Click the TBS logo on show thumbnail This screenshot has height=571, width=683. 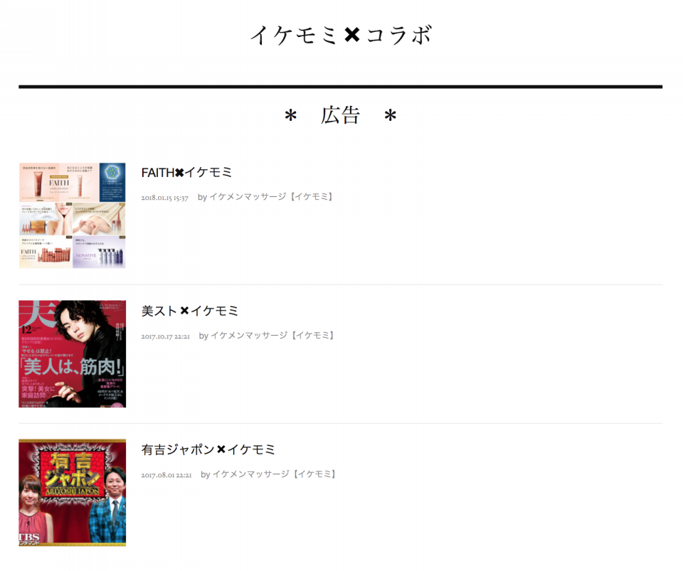coord(29,538)
